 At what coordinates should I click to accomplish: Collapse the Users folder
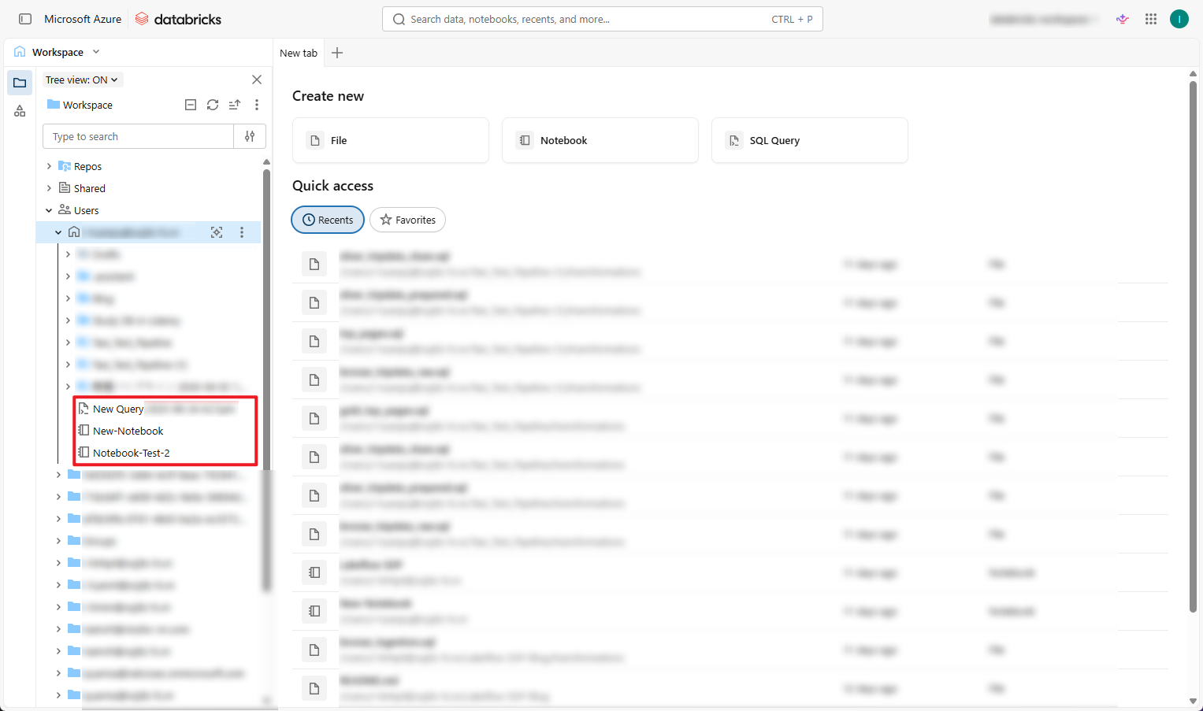(49, 210)
